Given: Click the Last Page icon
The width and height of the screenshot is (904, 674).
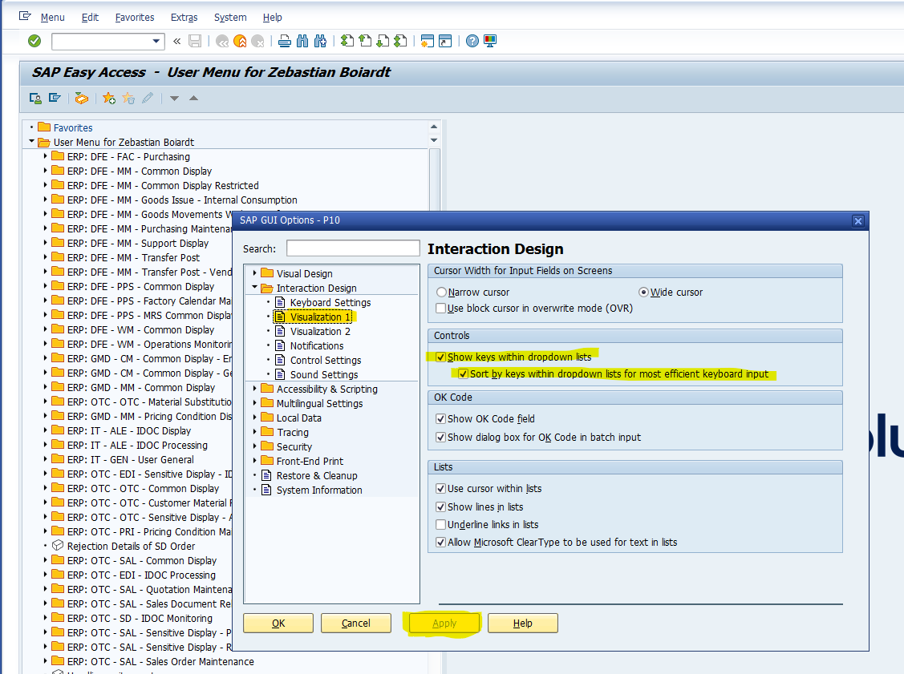Looking at the screenshot, I should pyautogui.click(x=401, y=41).
